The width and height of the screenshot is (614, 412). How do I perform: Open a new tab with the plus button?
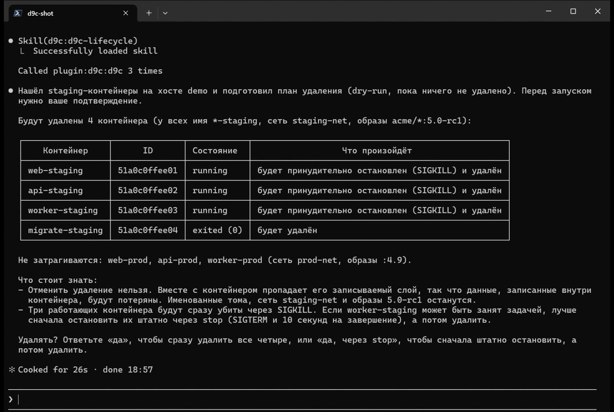pos(149,13)
